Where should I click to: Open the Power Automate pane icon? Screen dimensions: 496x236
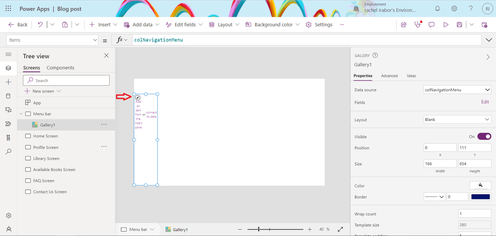click(8, 123)
